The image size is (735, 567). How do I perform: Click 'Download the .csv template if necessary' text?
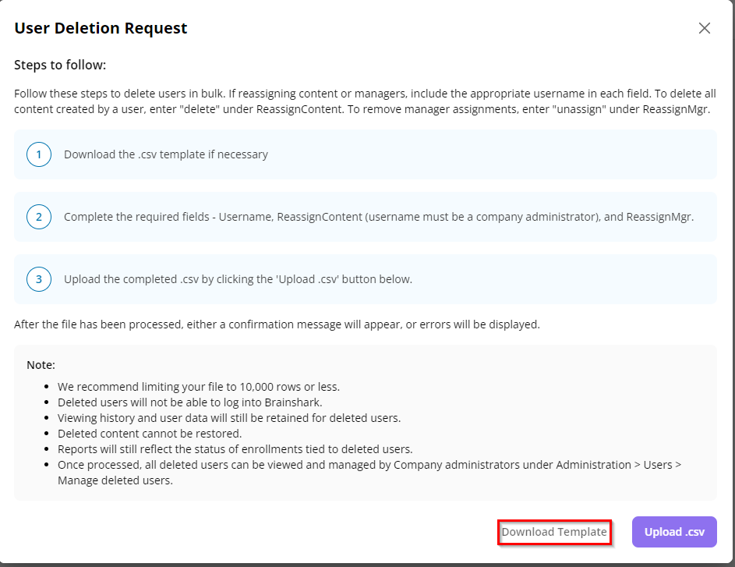pyautogui.click(x=166, y=154)
